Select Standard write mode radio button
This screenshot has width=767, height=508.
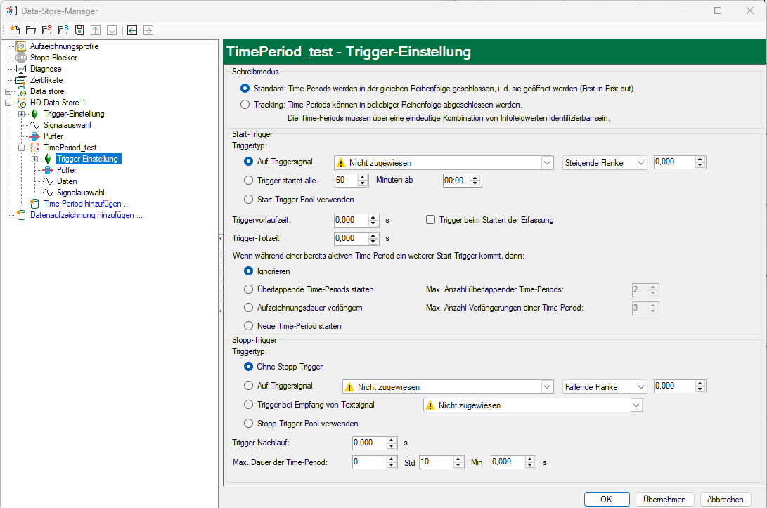pyautogui.click(x=245, y=89)
